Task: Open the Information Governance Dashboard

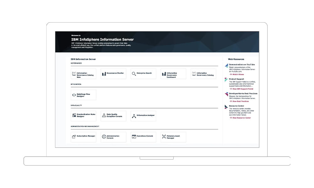Action: pyautogui.click(x=173, y=73)
